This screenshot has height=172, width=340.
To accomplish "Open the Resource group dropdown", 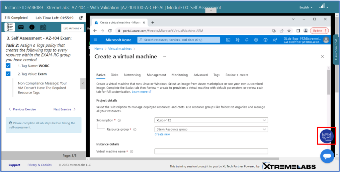I will point(211,129).
